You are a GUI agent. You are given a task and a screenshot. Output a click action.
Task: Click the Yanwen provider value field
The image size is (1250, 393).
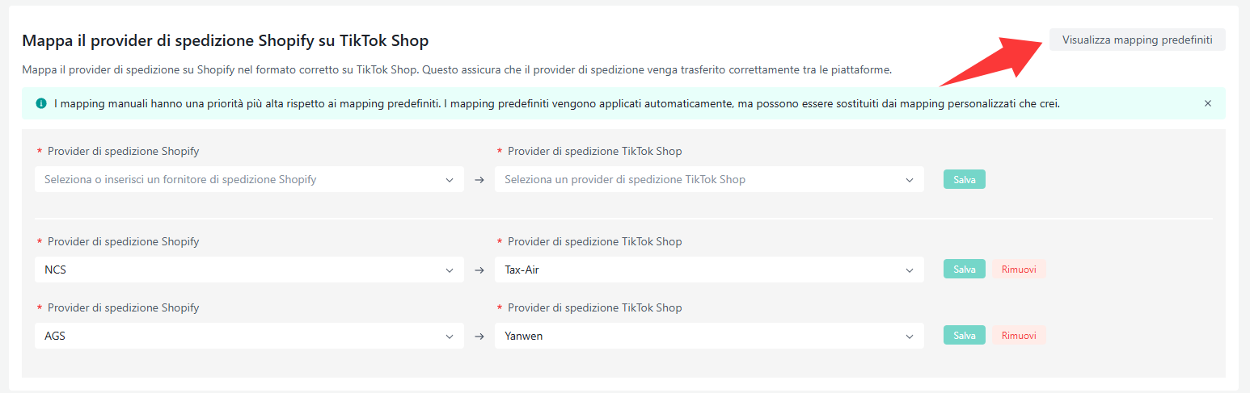click(x=695, y=336)
